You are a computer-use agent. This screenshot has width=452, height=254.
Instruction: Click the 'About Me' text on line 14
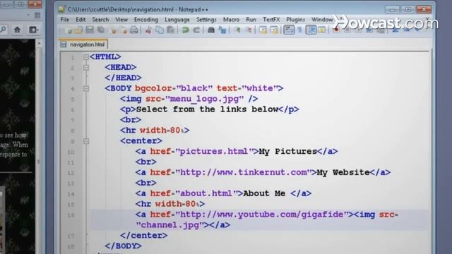pyautogui.click(x=264, y=193)
